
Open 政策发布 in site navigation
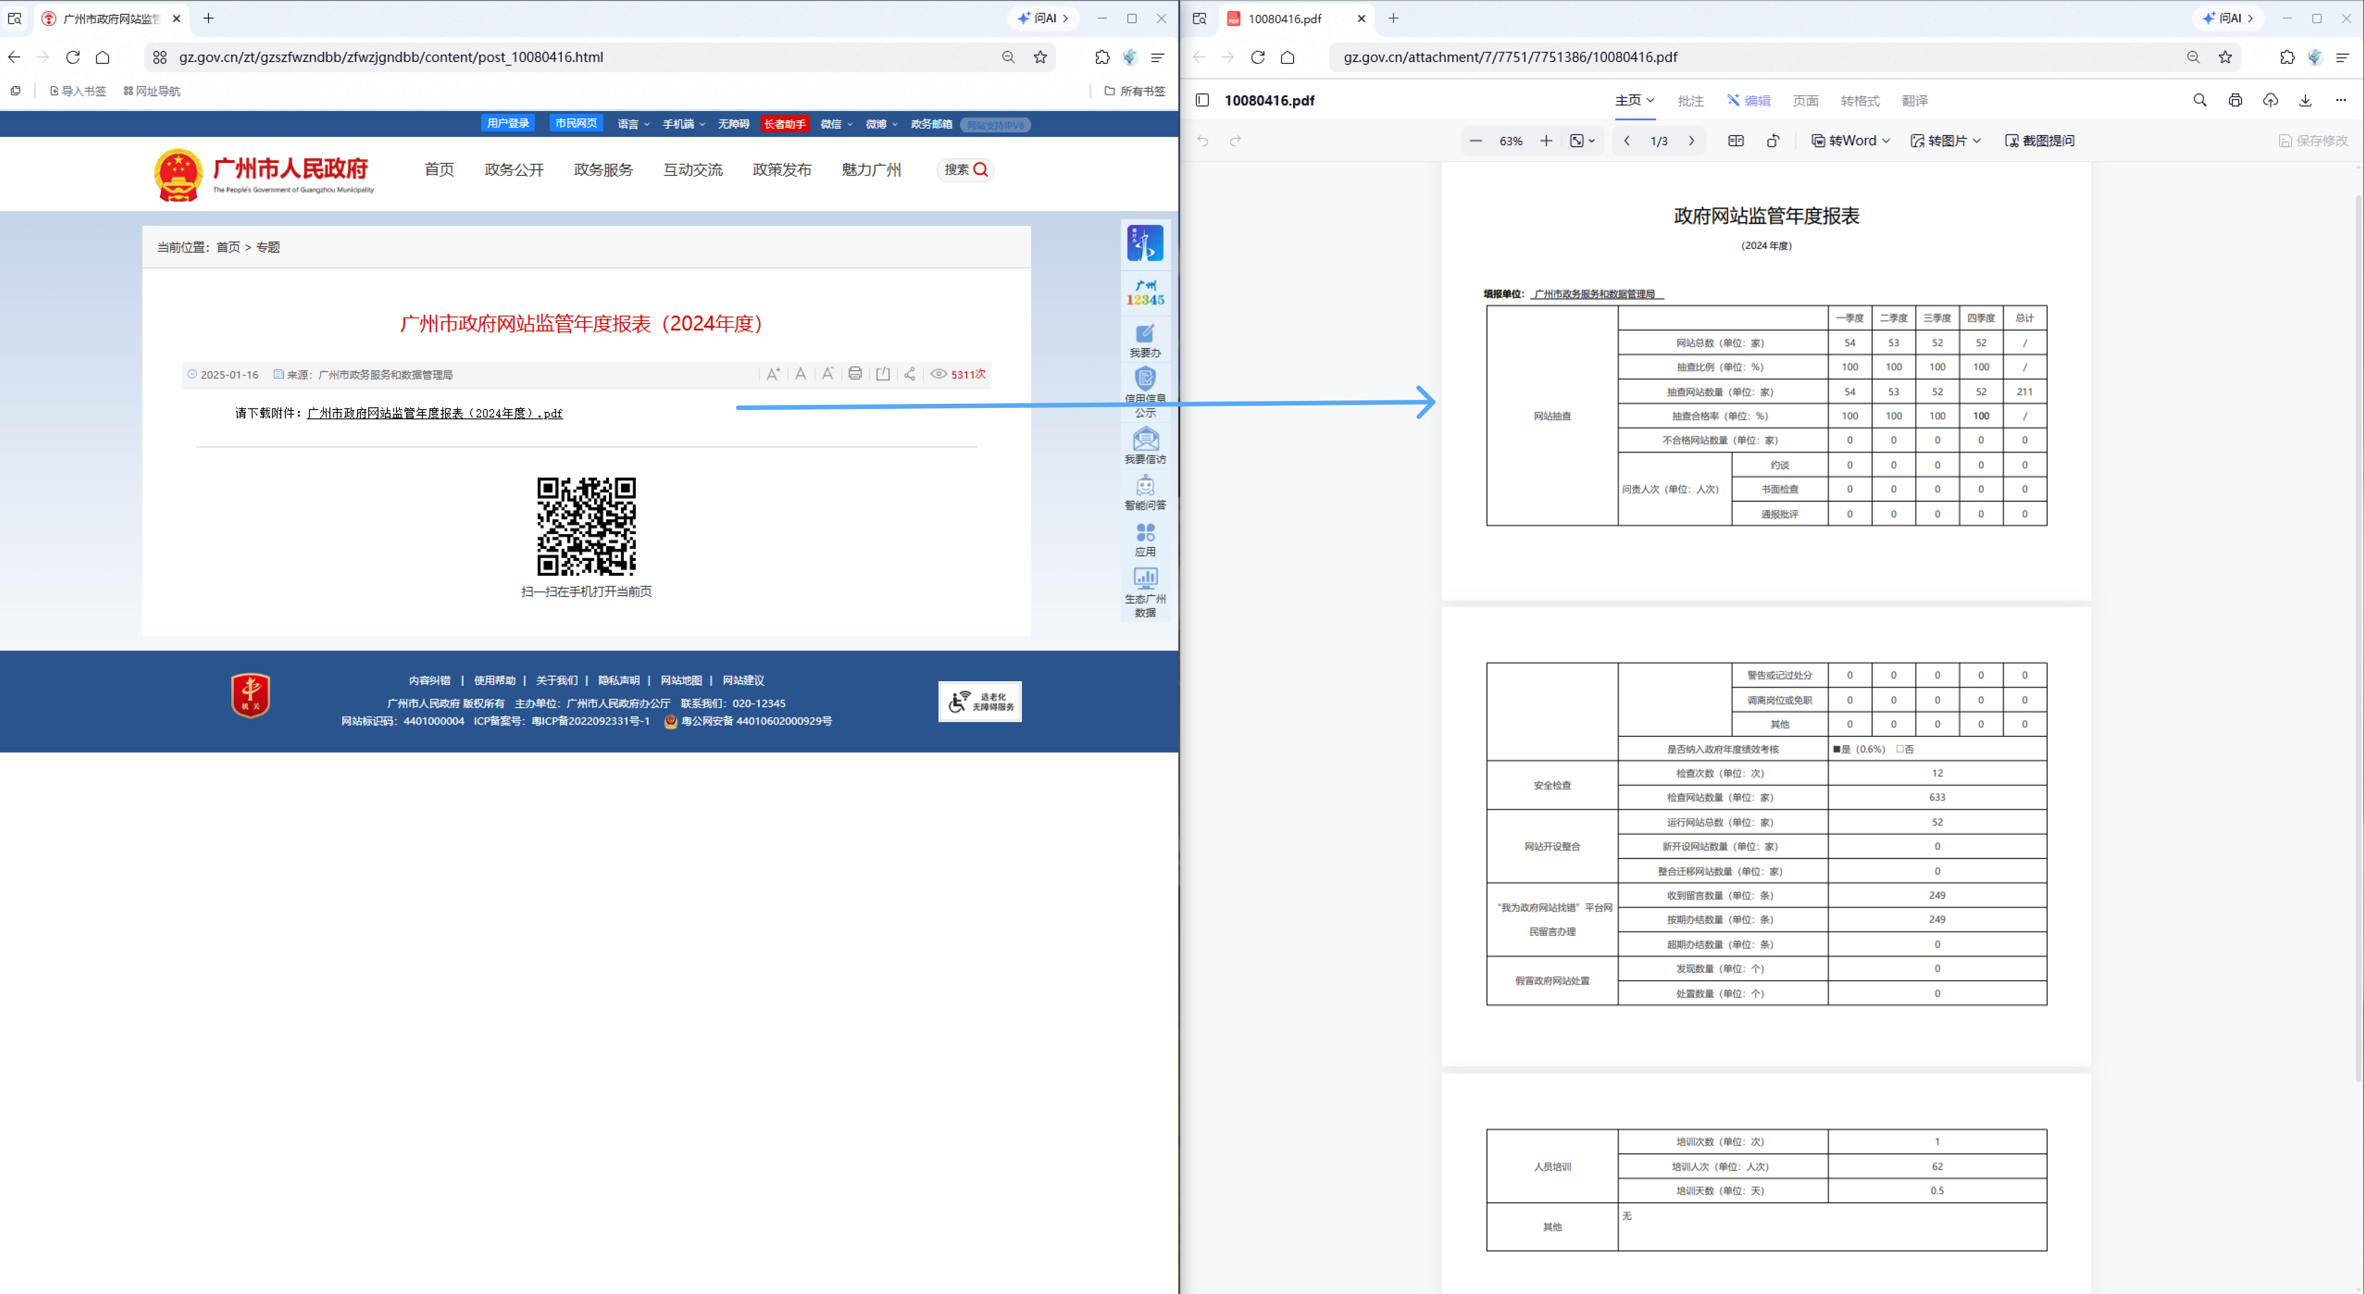[782, 170]
